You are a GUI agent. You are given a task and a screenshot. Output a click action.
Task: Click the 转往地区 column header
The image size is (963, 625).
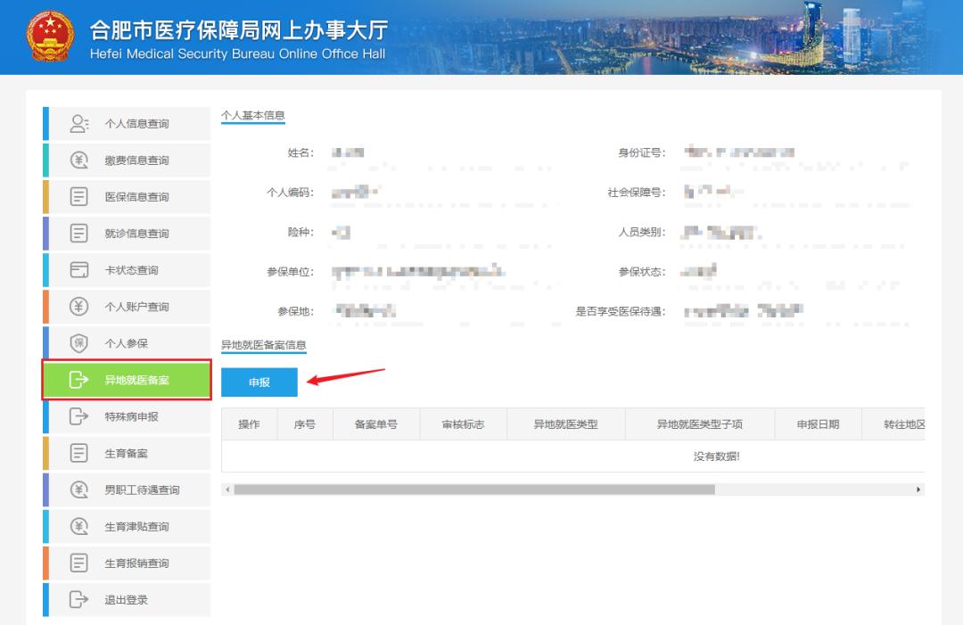coord(903,424)
